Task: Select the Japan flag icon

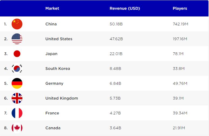Action: (x=17, y=54)
